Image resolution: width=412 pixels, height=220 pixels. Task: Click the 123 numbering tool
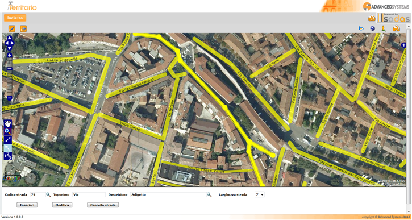click(8, 156)
